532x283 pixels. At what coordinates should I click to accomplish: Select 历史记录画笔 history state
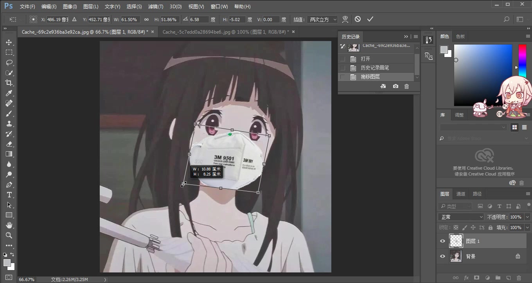[x=375, y=68]
